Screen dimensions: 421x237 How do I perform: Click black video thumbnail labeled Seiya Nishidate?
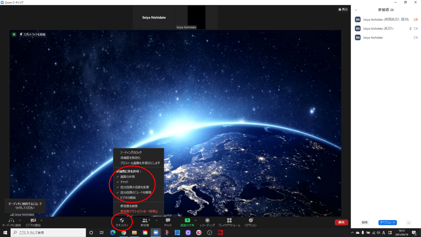[x=196, y=18]
